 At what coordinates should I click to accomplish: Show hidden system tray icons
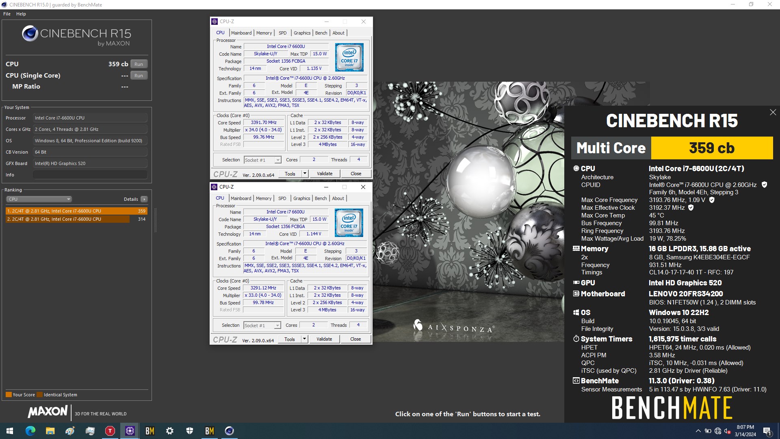click(698, 431)
